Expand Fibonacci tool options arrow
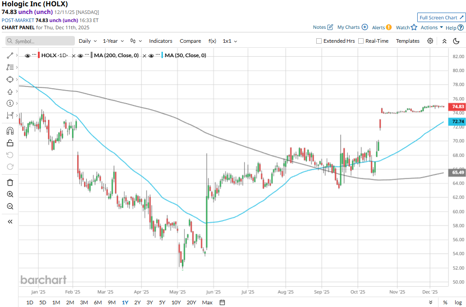Viewport: 466px width, 307px height. 17,68
